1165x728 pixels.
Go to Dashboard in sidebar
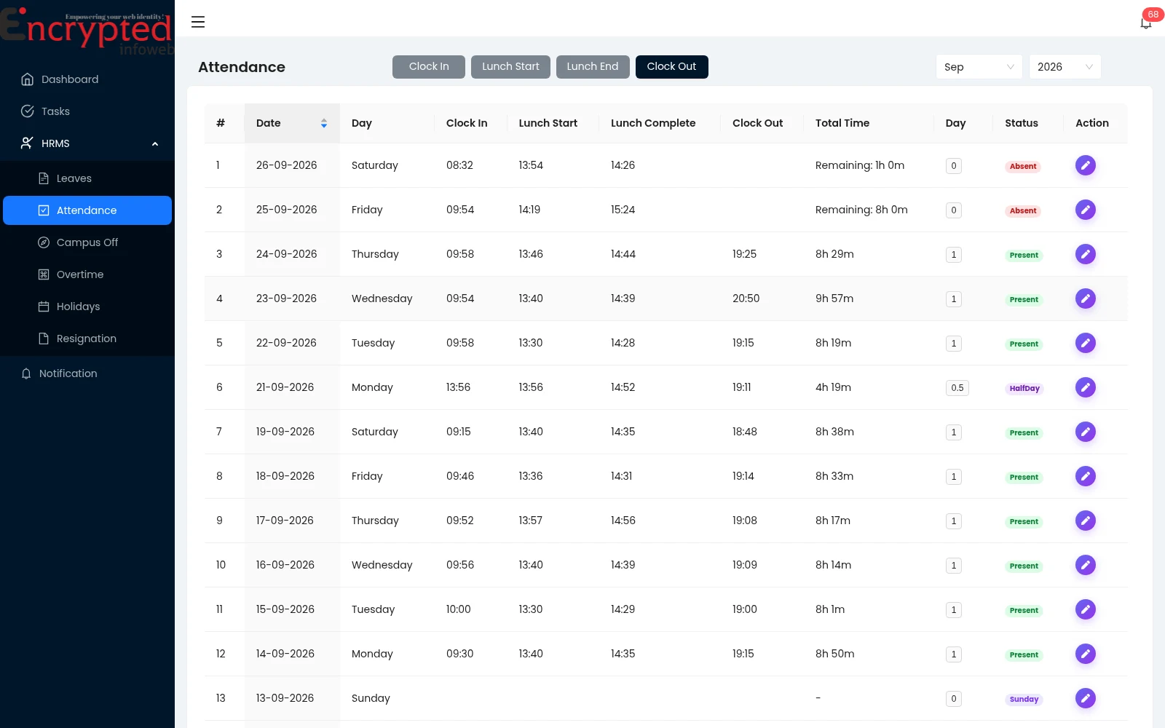(x=87, y=79)
